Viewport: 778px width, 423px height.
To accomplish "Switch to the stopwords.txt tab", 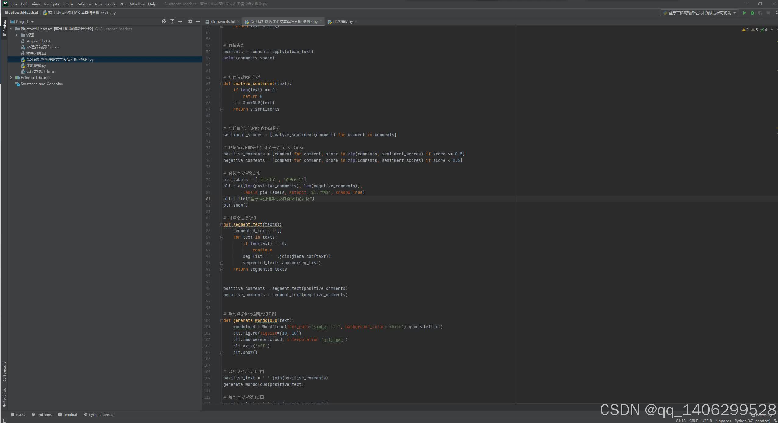I will coord(223,22).
